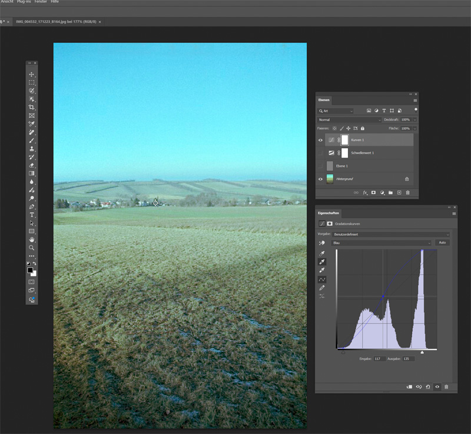471x434 pixels.
Task: Collapse the Eigenschaften panel with double arrows
Action: pyautogui.click(x=449, y=208)
